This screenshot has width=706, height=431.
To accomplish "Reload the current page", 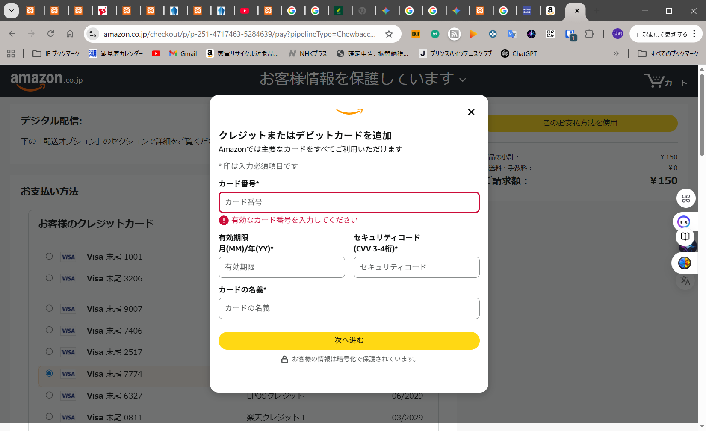I will [50, 34].
